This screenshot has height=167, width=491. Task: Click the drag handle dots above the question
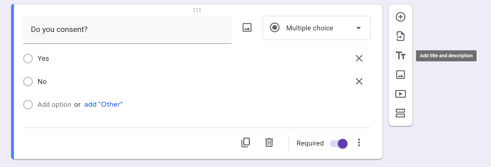(x=197, y=10)
